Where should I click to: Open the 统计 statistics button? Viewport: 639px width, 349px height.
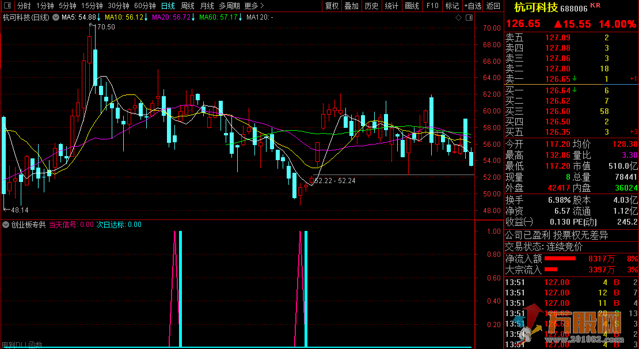click(391, 6)
